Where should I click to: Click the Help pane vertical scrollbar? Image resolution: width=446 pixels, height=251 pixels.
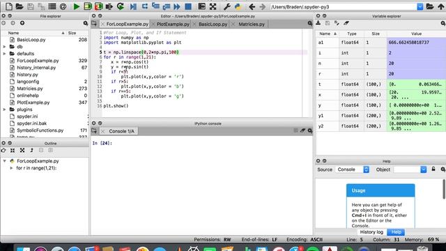click(444, 189)
